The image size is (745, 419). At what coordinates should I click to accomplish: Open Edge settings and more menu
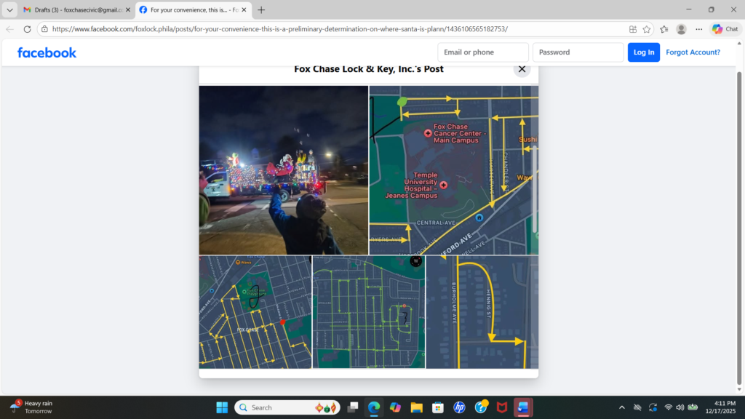click(x=698, y=29)
